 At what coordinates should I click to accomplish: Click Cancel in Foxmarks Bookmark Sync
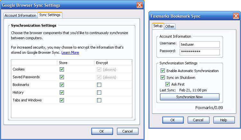[x=198, y=120]
